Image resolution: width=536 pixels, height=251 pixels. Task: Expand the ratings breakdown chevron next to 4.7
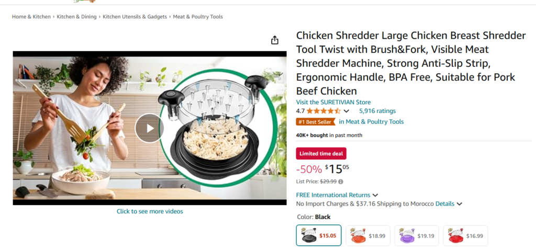point(347,111)
